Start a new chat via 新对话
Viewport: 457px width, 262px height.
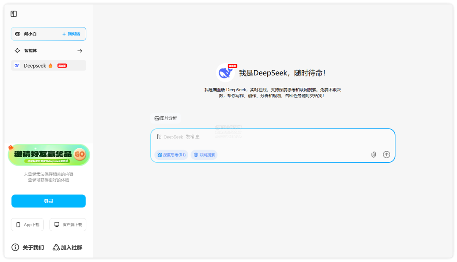[x=71, y=34]
